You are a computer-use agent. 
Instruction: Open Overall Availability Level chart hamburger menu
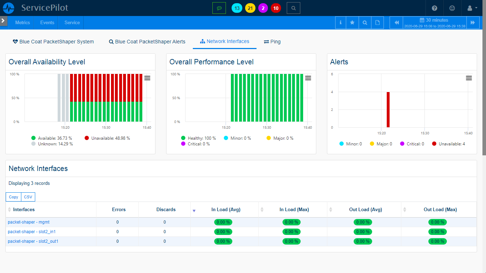pos(147,78)
